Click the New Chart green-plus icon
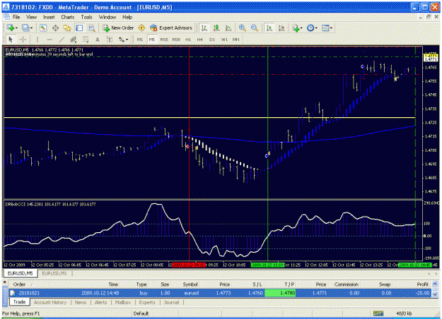Viewport: 442px width, 319px height. click(11, 28)
